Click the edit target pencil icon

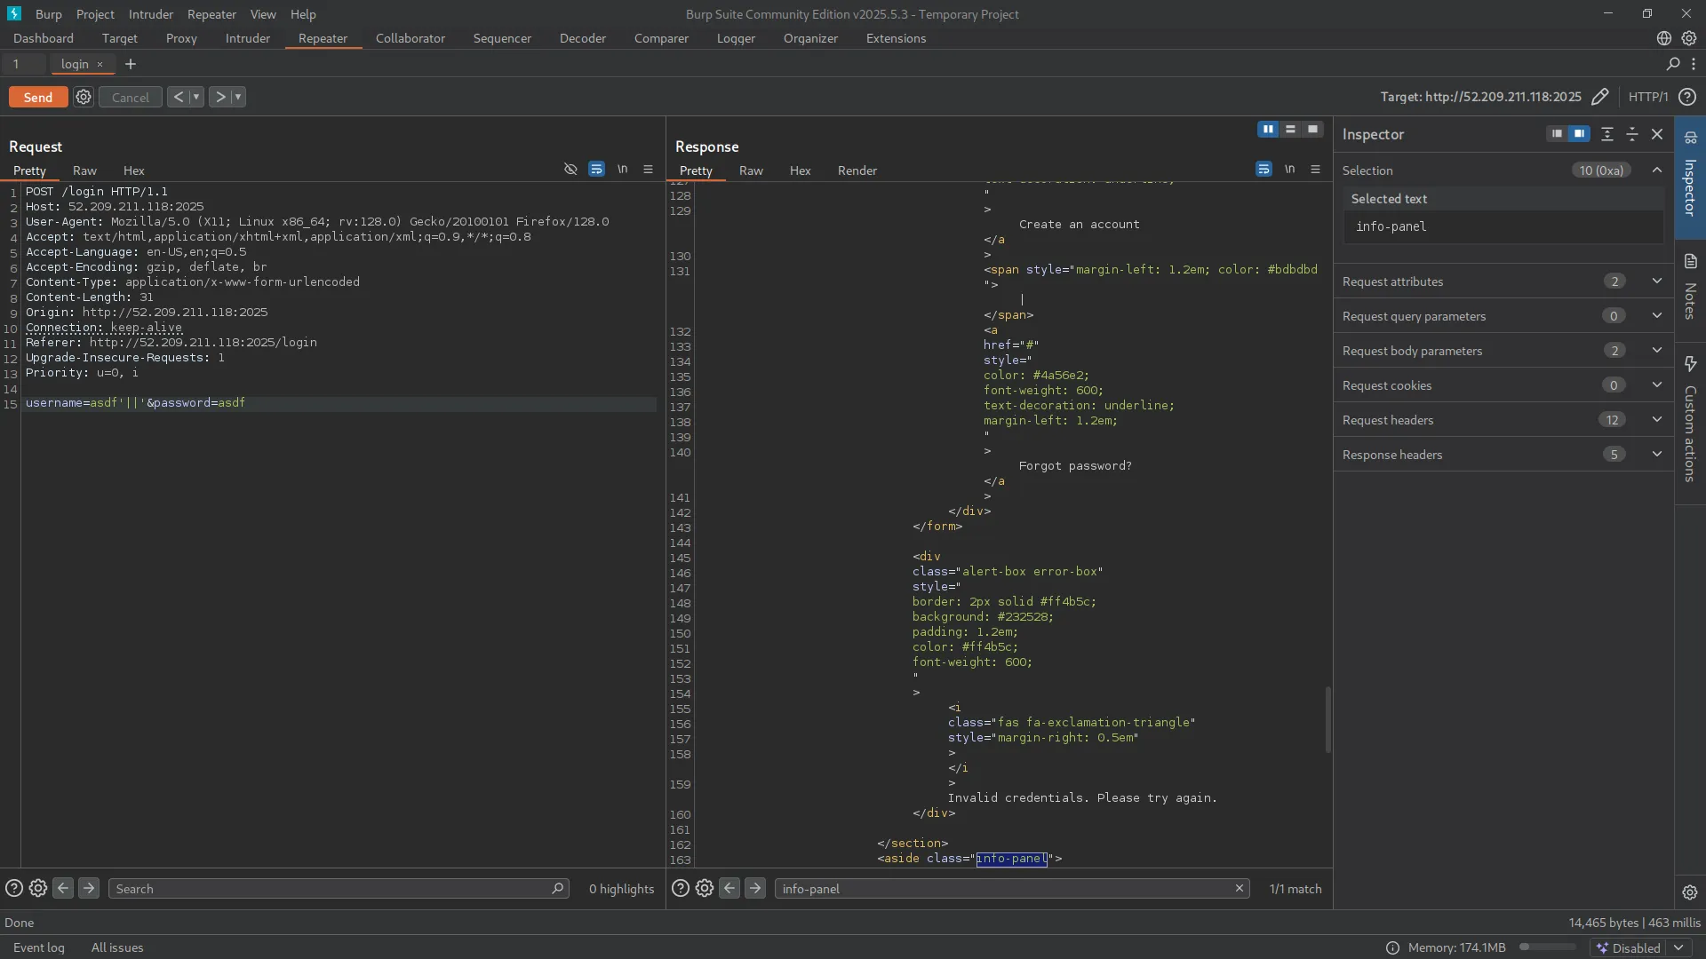click(x=1599, y=98)
